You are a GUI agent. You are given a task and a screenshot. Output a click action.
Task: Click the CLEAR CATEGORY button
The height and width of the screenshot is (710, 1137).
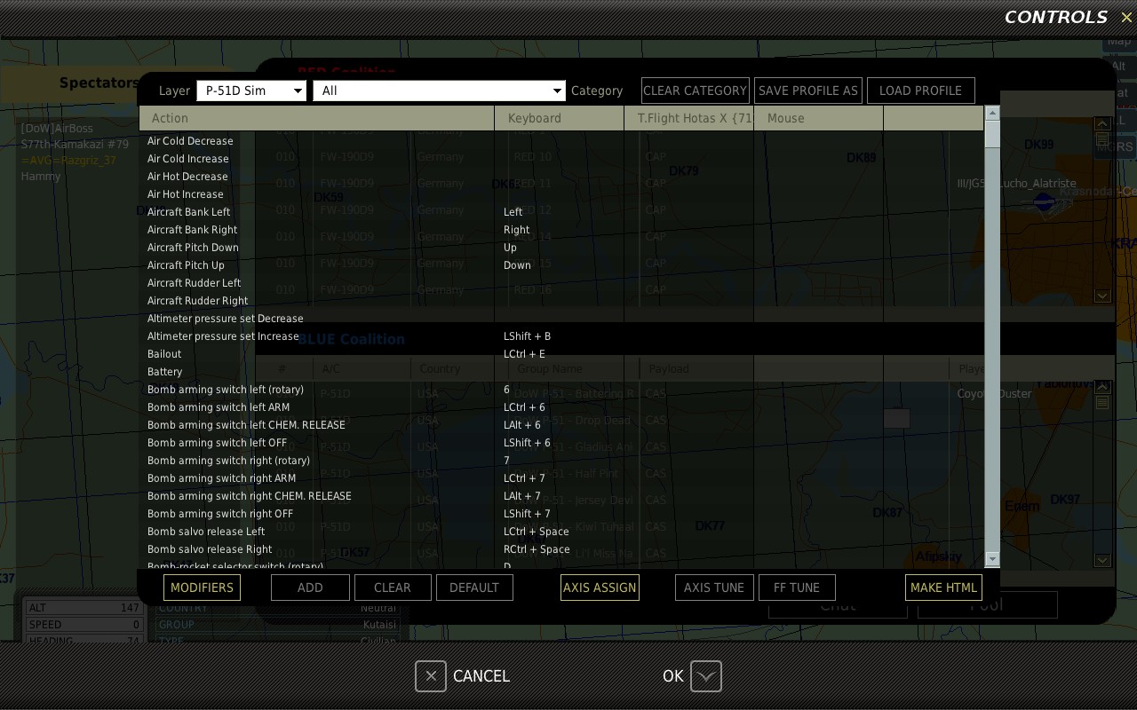point(696,91)
